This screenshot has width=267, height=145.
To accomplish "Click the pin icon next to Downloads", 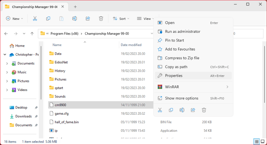I will pos(36,116).
